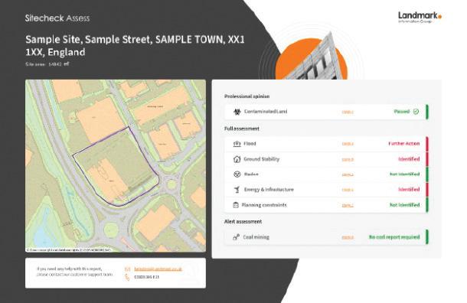Open the Flood details link
The image size is (467, 303).
pyautogui.click(x=348, y=144)
